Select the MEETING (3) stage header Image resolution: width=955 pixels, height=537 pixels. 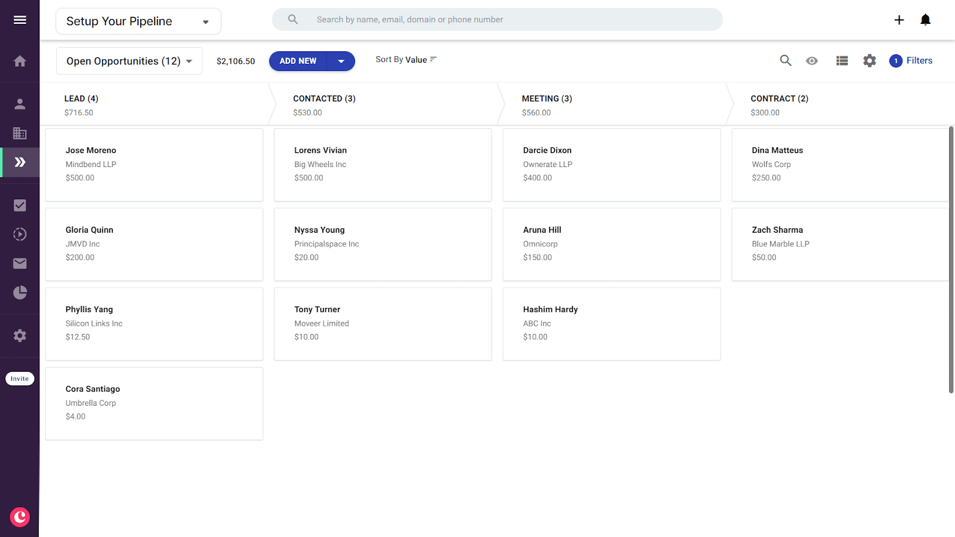[547, 98]
